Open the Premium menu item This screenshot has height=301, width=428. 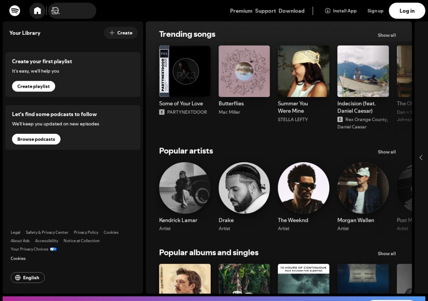coord(241,11)
